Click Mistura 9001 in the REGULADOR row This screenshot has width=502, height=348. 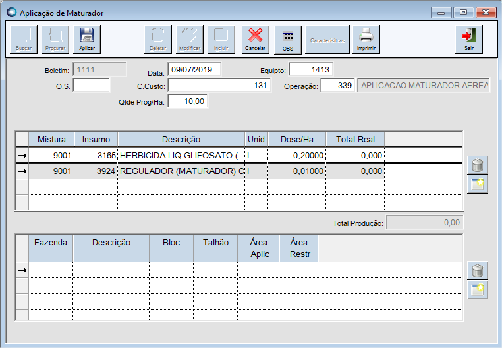click(x=51, y=171)
